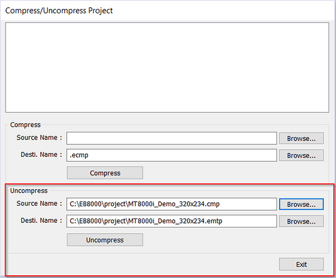Click the Compress group box heading
This screenshot has width=336, height=278.
tap(25, 125)
